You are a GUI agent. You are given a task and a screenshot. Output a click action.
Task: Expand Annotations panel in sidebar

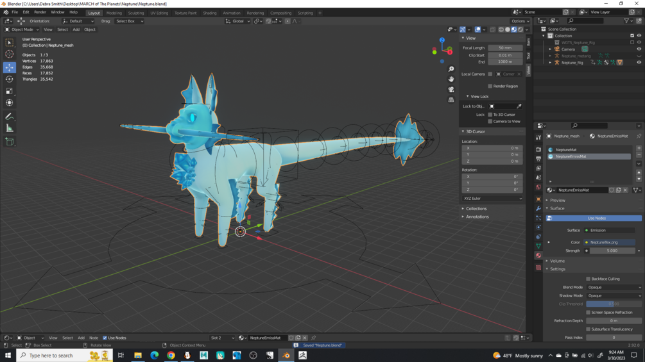tap(477, 217)
